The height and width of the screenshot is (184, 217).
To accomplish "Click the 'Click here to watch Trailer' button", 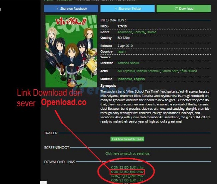I will tap(127, 139).
